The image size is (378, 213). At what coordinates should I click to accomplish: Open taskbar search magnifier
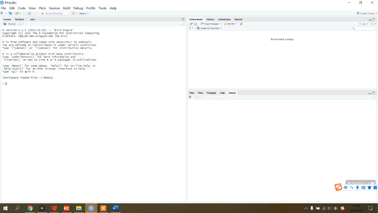(x=17, y=208)
